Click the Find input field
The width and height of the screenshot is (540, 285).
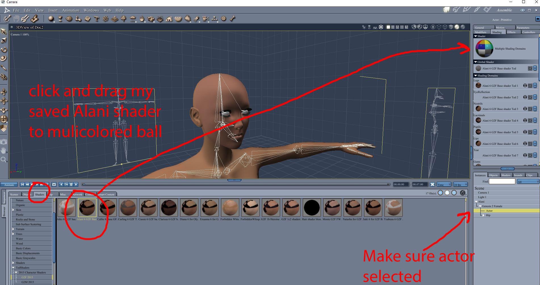502,181
